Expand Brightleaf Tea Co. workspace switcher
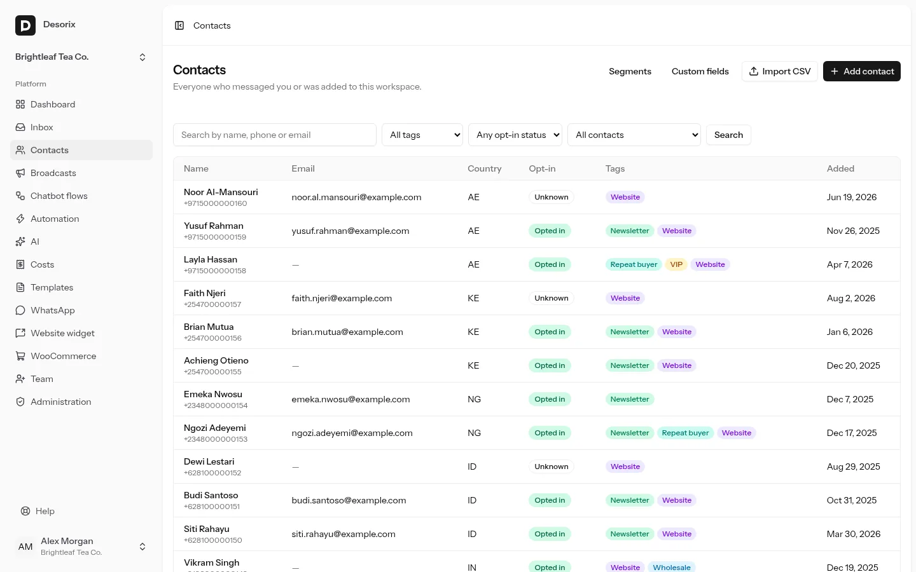916x572 pixels. point(81,57)
